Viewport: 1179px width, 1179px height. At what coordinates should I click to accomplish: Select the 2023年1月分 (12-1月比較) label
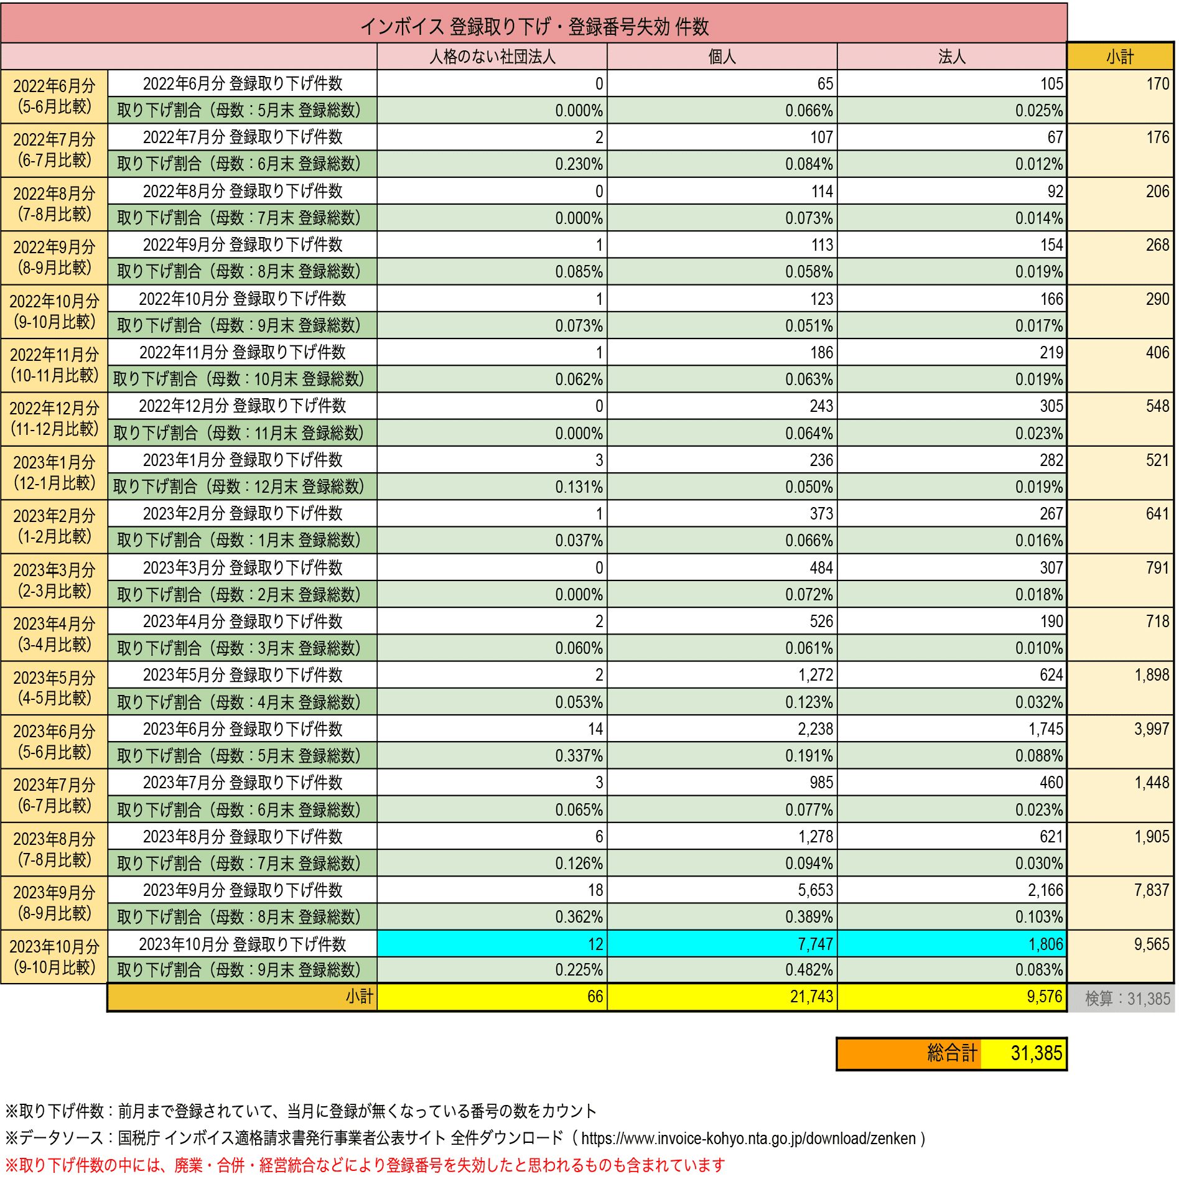[x=55, y=473]
